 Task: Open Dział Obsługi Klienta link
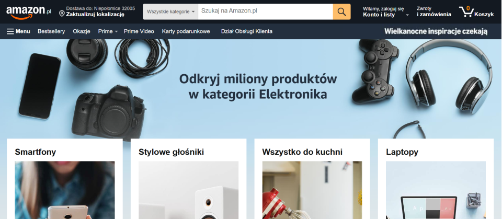click(247, 31)
